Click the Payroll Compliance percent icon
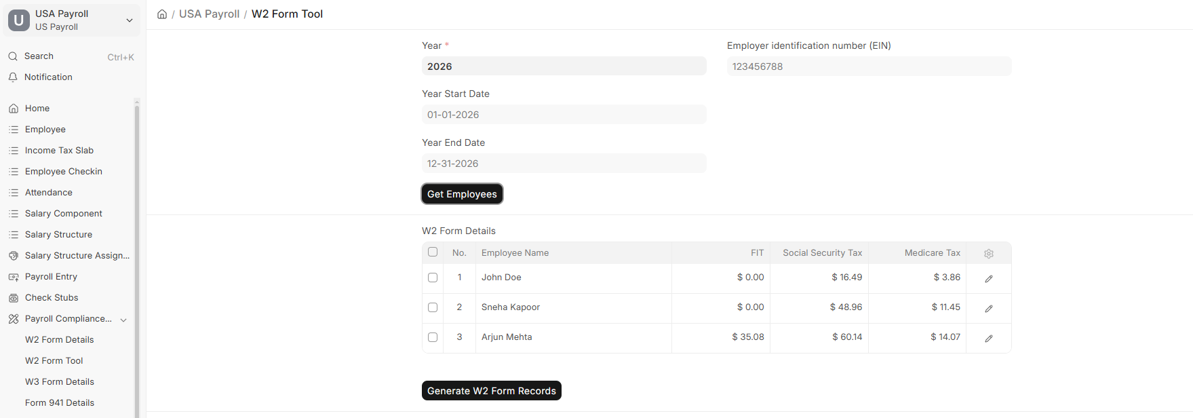The height and width of the screenshot is (418, 1193). pyautogui.click(x=14, y=319)
